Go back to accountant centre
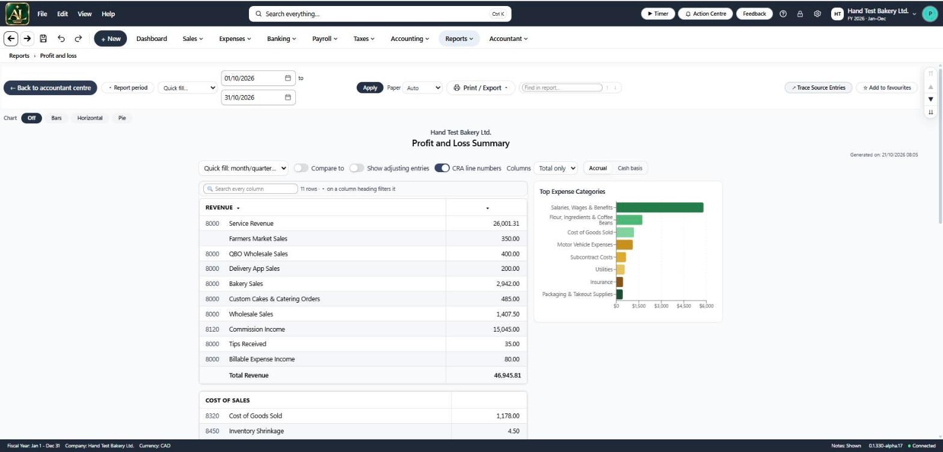This screenshot has height=452, width=943. click(51, 88)
